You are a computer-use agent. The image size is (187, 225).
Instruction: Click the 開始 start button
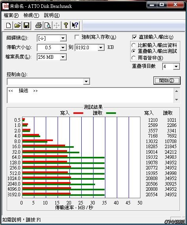(167, 80)
